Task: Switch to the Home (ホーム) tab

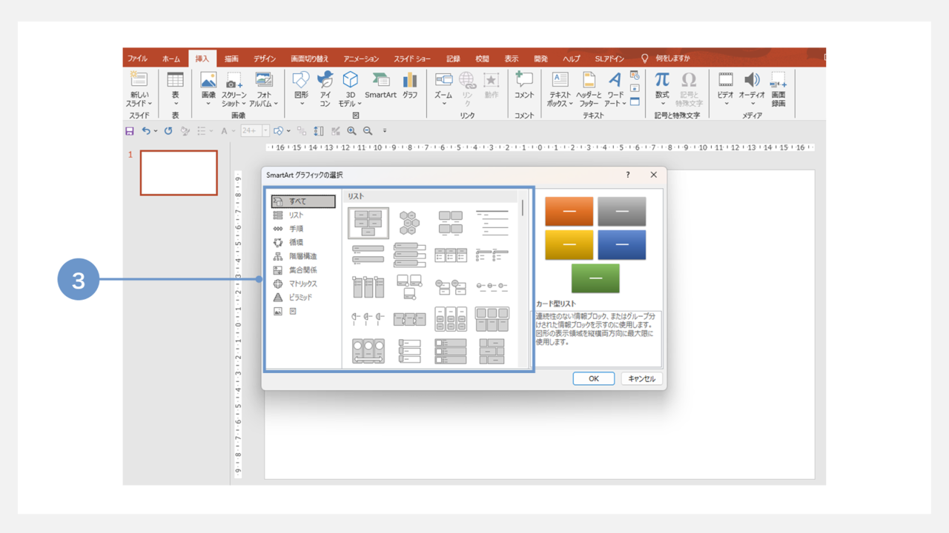Action: (171, 58)
